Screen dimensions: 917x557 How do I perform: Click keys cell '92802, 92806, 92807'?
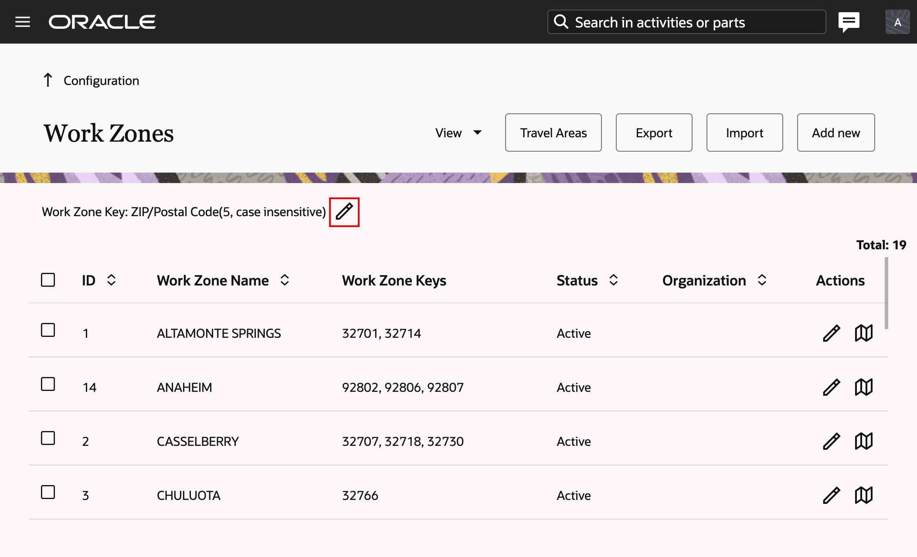(403, 387)
